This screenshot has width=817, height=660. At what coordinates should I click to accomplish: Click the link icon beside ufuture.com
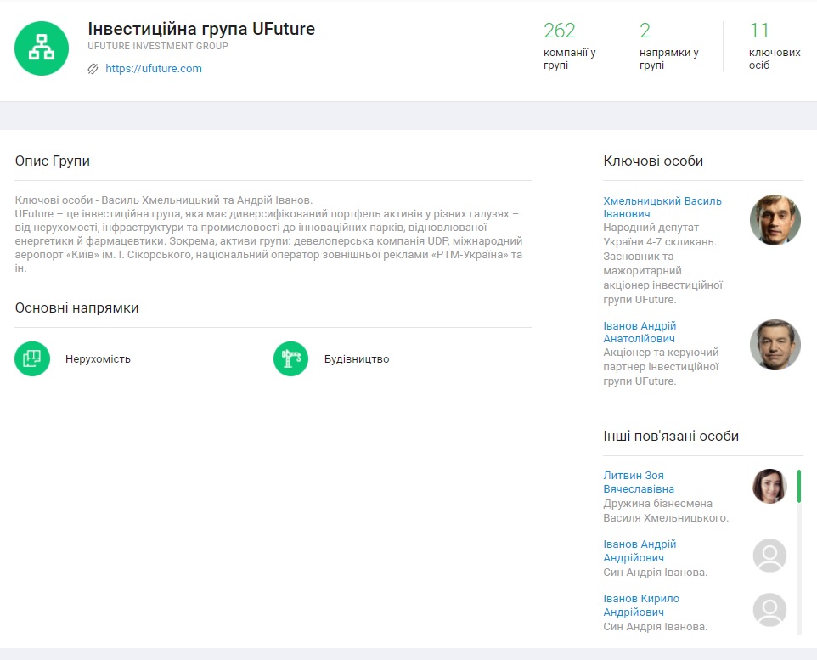(93, 69)
